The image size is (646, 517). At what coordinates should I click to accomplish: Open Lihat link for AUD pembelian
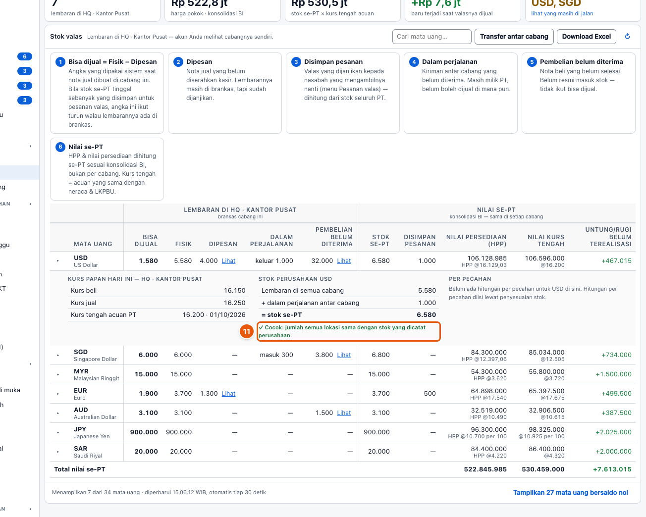pyautogui.click(x=344, y=413)
